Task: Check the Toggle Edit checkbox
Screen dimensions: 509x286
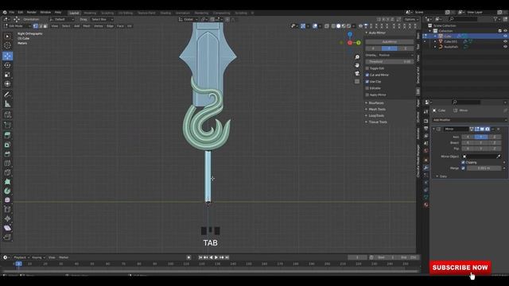Action: [x=367, y=68]
